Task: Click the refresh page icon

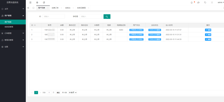Action: coord(44,3)
